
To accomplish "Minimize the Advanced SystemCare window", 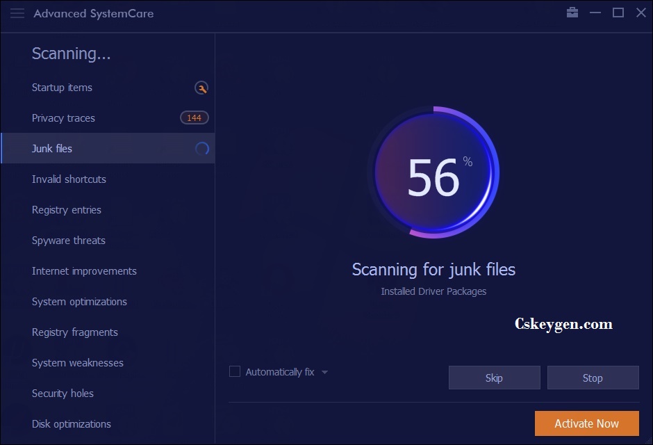I will click(595, 13).
